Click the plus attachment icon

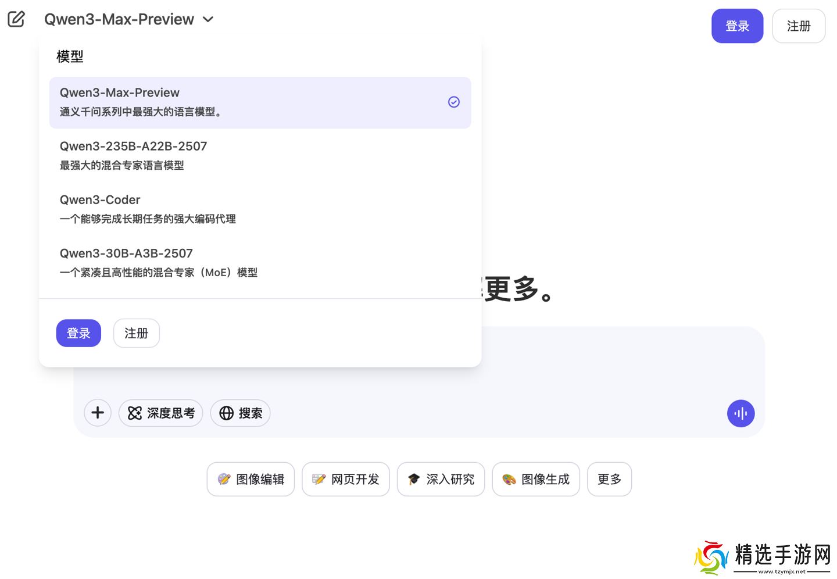[x=98, y=413]
